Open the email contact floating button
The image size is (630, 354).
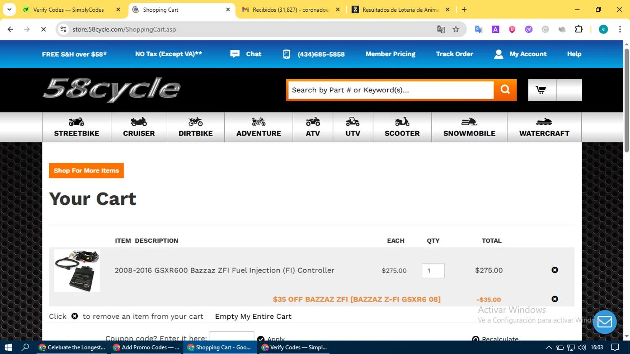click(605, 322)
